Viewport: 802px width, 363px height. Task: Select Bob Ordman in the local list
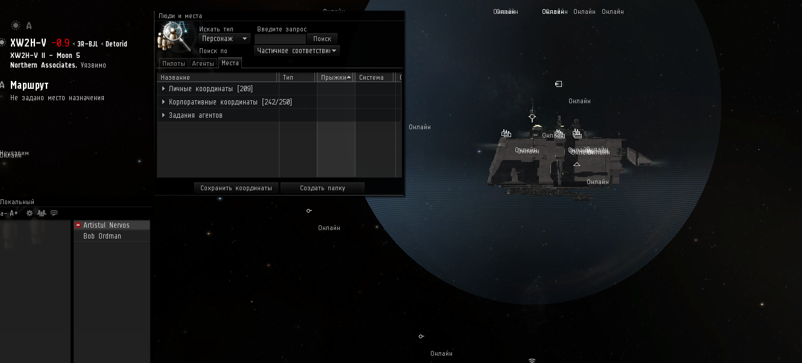112,236
